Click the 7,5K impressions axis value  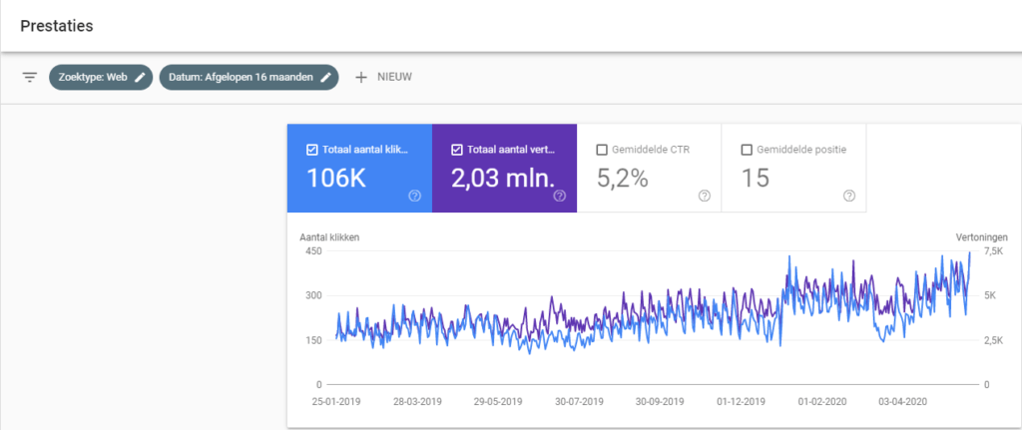point(995,251)
